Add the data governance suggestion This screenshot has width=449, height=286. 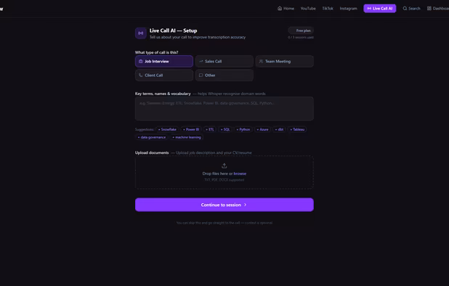151,137
